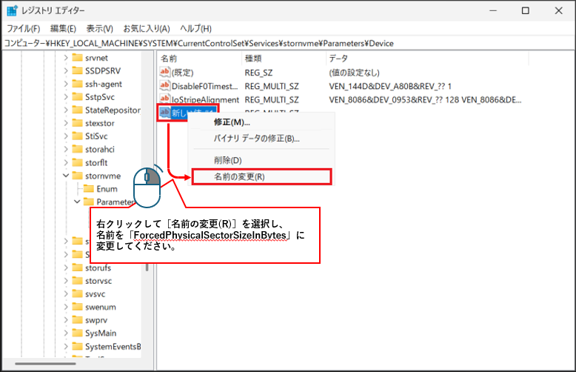576x372 pixels.
Task: Sort by the 名前 column header
Action: click(x=169, y=59)
